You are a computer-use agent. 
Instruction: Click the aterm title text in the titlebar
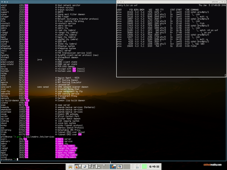[x=215, y=2]
